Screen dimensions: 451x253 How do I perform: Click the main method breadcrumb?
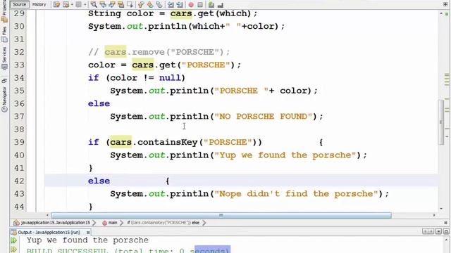point(110,223)
